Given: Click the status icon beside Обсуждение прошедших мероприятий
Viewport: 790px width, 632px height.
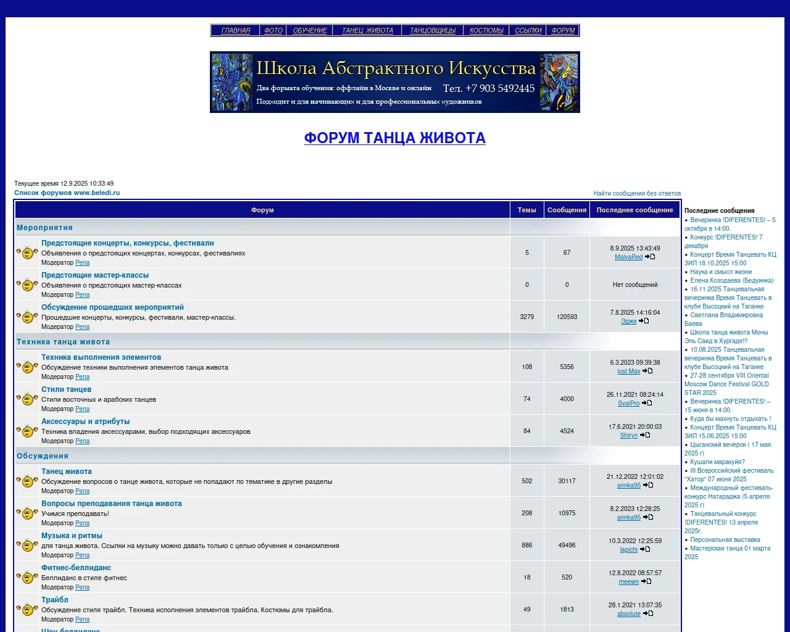Looking at the screenshot, I should click(x=27, y=317).
